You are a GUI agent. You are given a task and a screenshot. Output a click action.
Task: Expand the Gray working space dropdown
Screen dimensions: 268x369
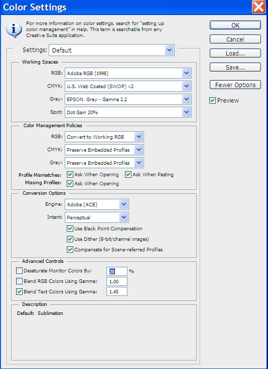pos(128,99)
